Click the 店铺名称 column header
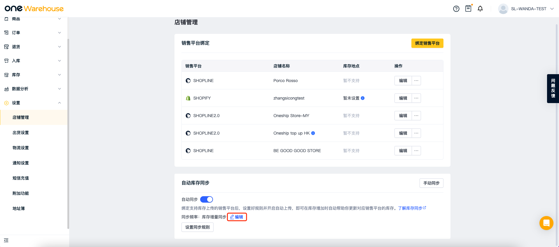559x247 pixels. point(282,66)
